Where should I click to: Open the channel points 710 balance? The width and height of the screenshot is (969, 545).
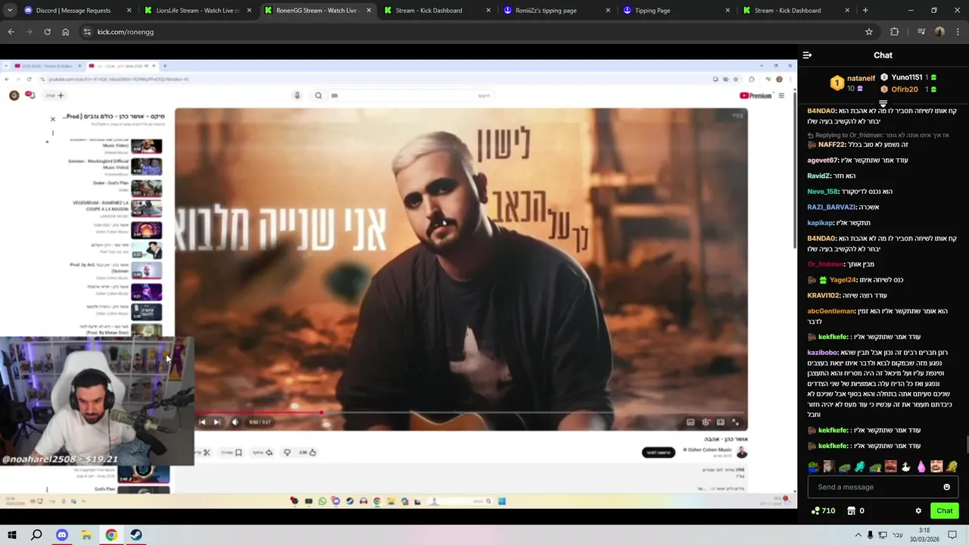click(x=822, y=511)
